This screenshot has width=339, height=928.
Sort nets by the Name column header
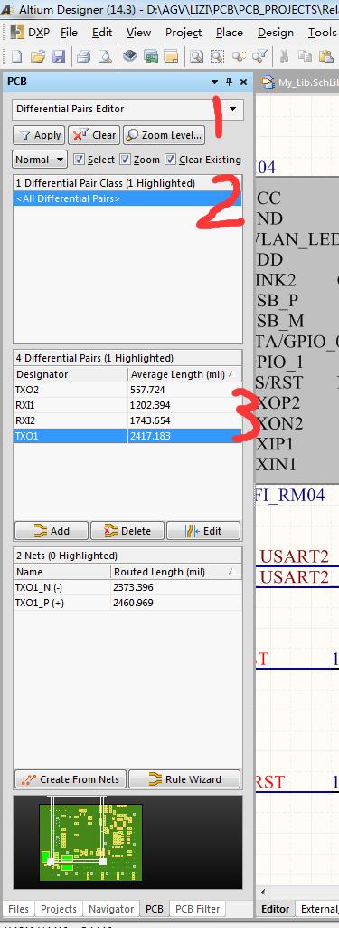[x=62, y=572]
